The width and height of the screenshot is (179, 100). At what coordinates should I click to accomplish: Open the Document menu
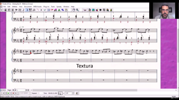coord(28,7)
